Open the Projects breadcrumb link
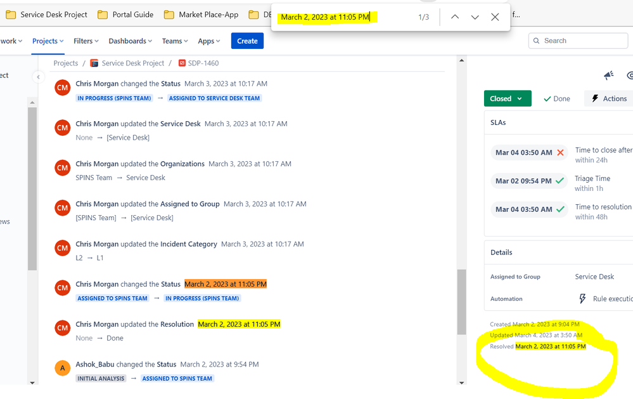Screen dimensions: 633x399 click(x=65, y=63)
